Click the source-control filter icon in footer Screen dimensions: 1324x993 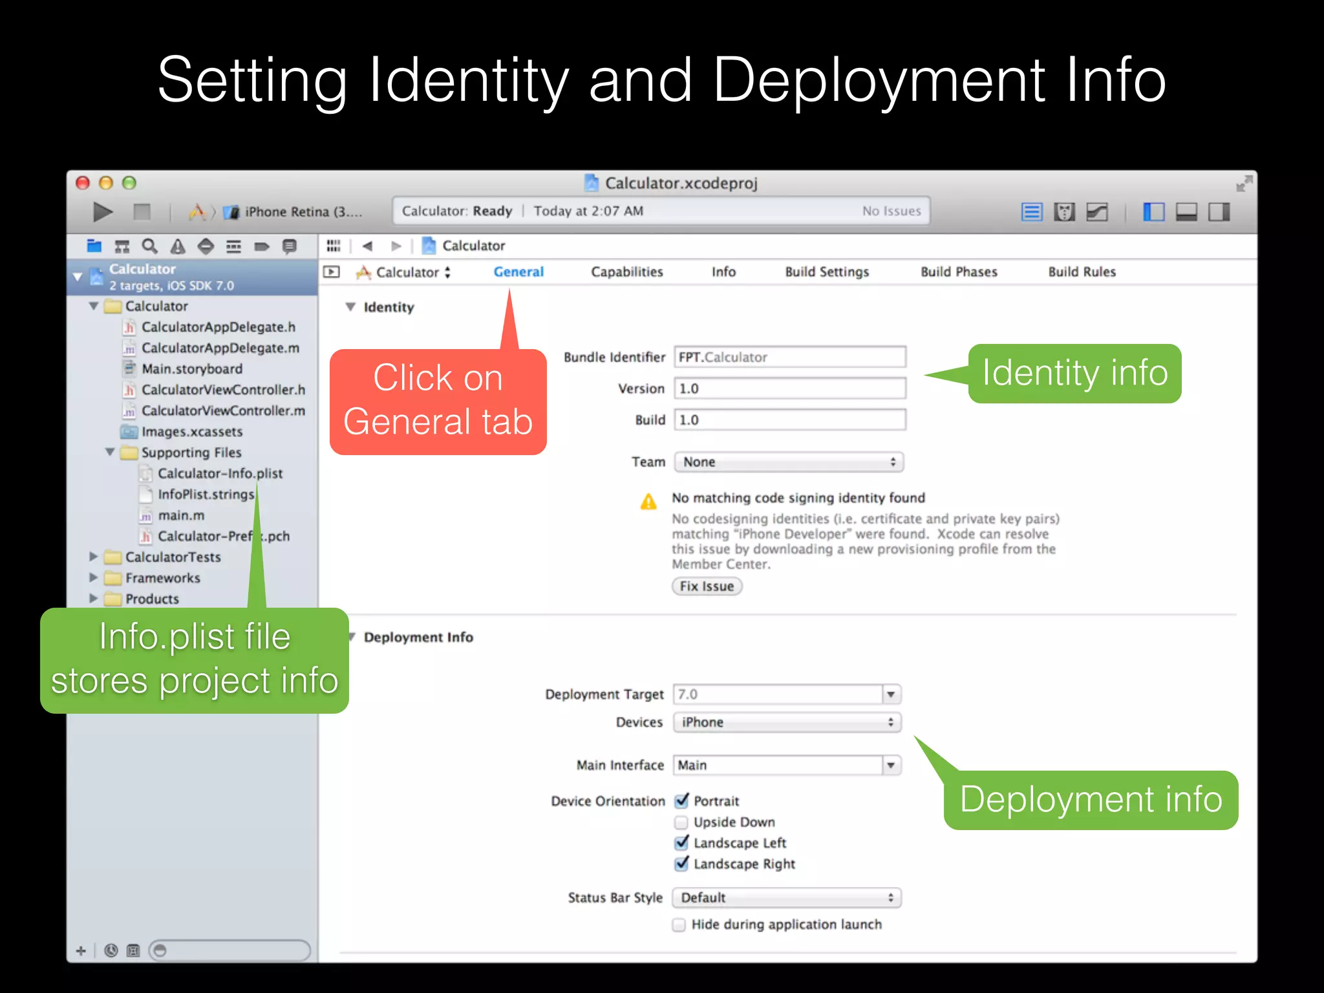(133, 950)
